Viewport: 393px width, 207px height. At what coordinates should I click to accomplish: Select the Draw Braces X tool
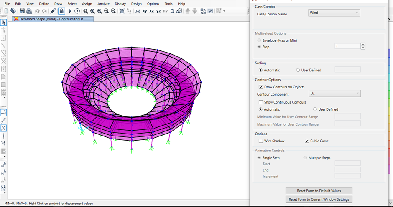3,61
